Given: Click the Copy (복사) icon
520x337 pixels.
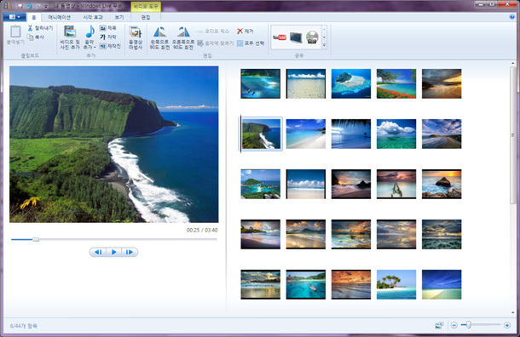Looking at the screenshot, I should [x=30, y=37].
